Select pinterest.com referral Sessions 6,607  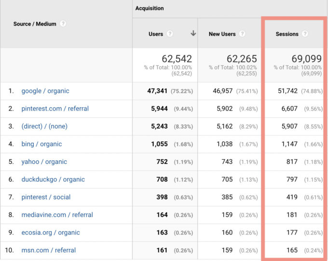coord(289,109)
